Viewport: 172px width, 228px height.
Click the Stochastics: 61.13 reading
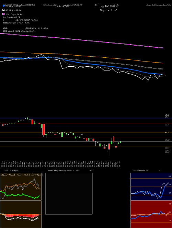tap(11, 17)
